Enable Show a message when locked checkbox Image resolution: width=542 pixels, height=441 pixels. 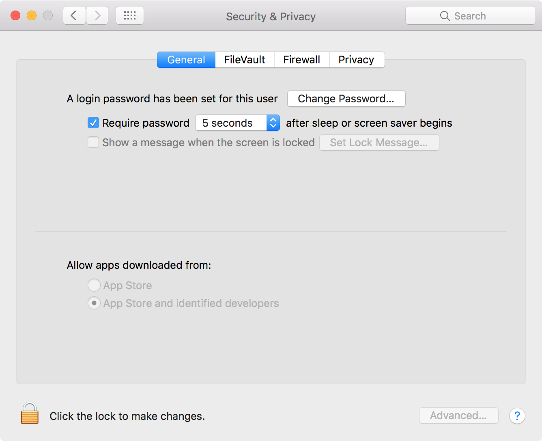[93, 142]
